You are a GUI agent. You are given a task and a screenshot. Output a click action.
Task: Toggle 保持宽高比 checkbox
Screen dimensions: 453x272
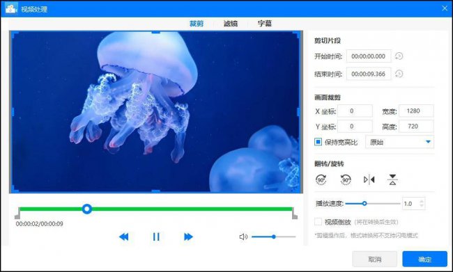[318, 142]
